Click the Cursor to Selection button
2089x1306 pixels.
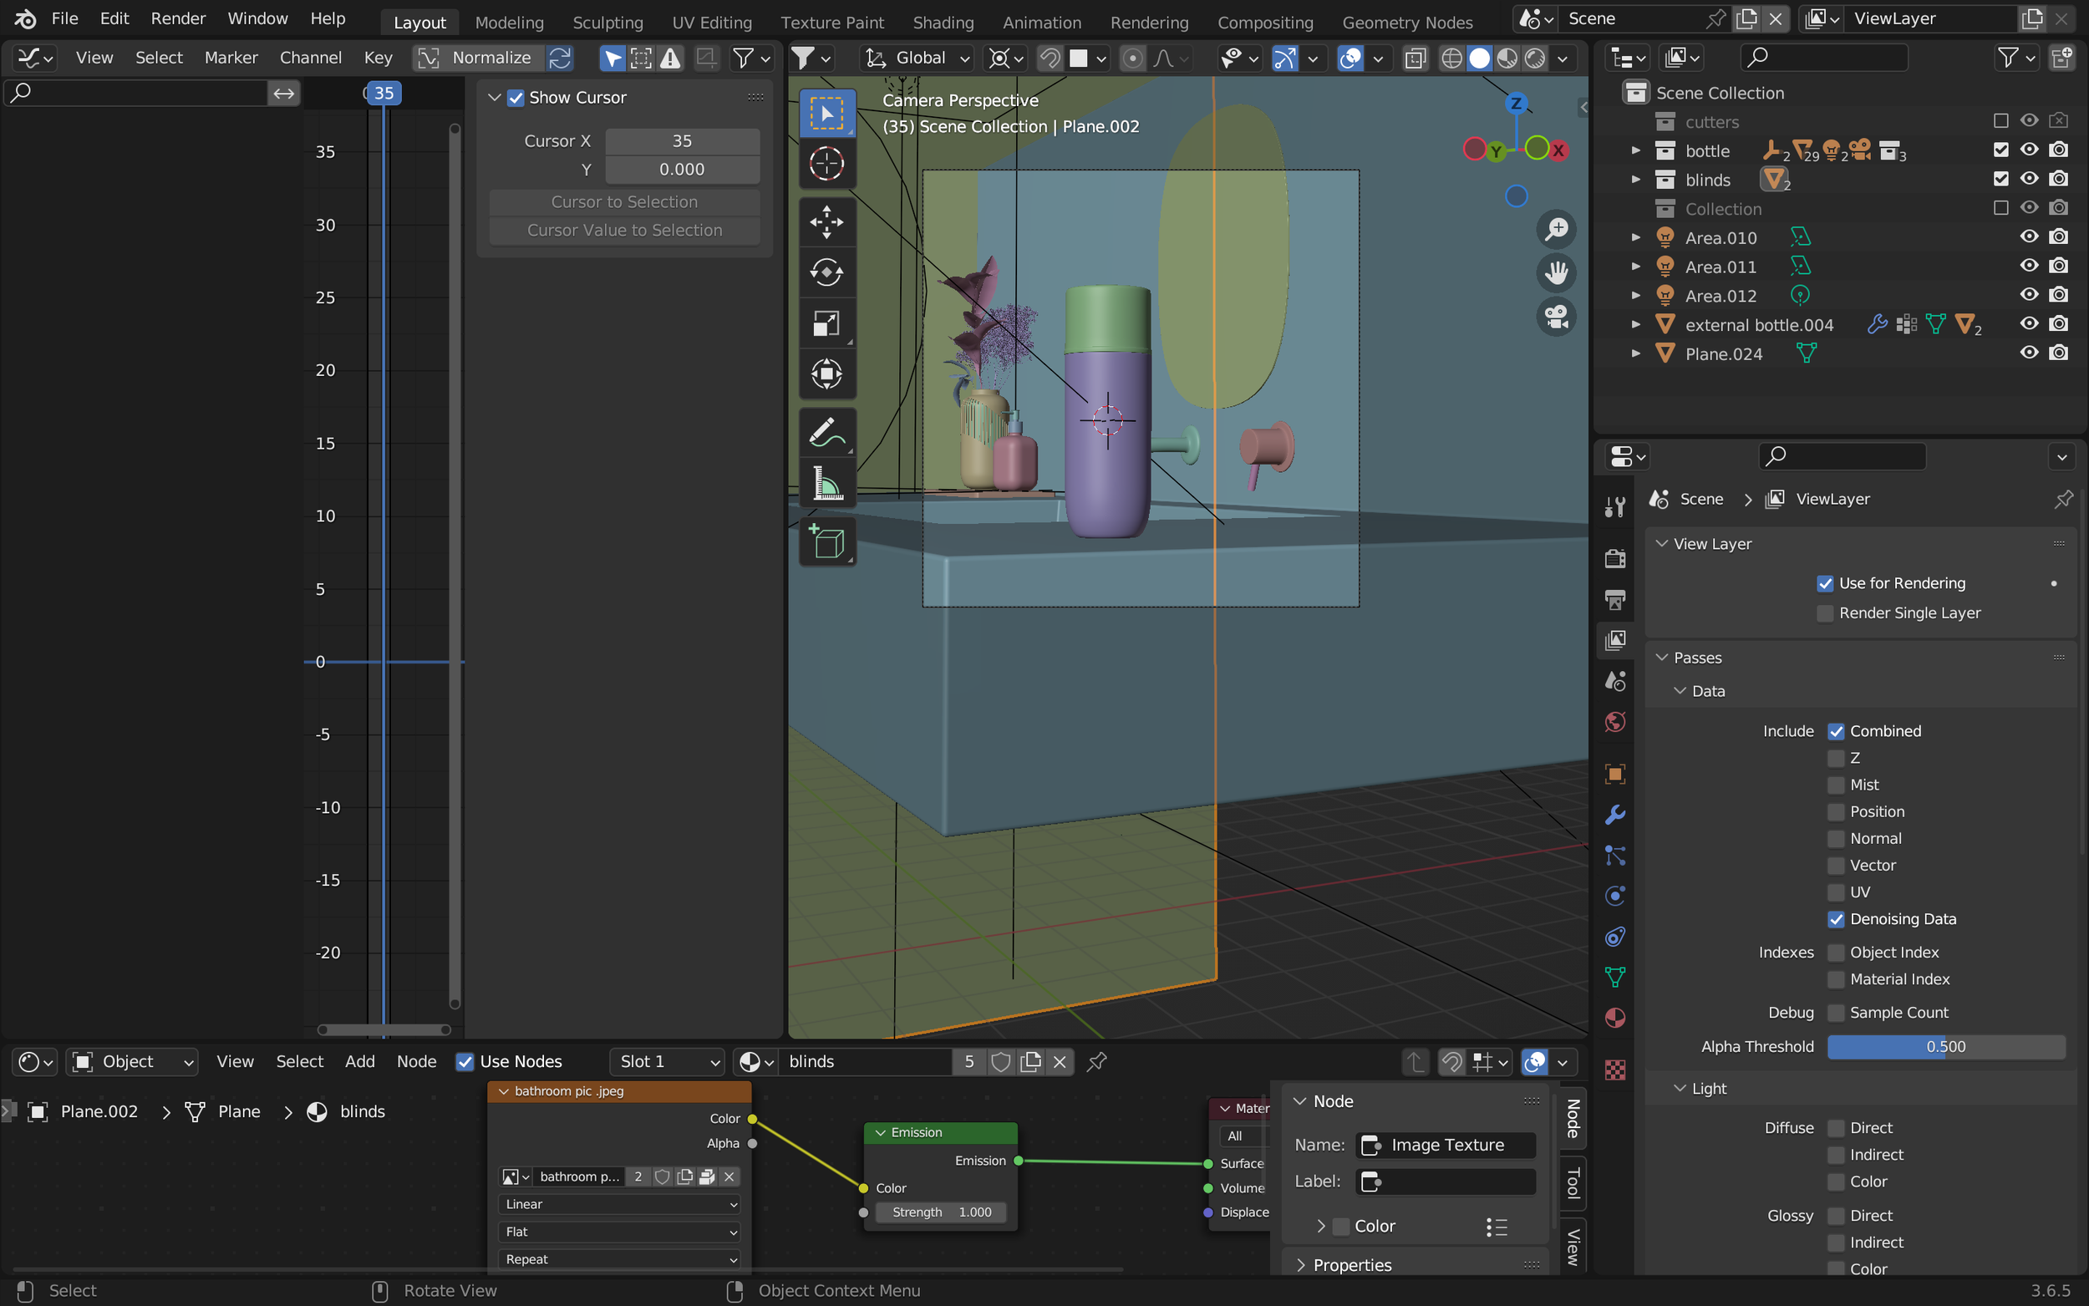pyautogui.click(x=623, y=201)
